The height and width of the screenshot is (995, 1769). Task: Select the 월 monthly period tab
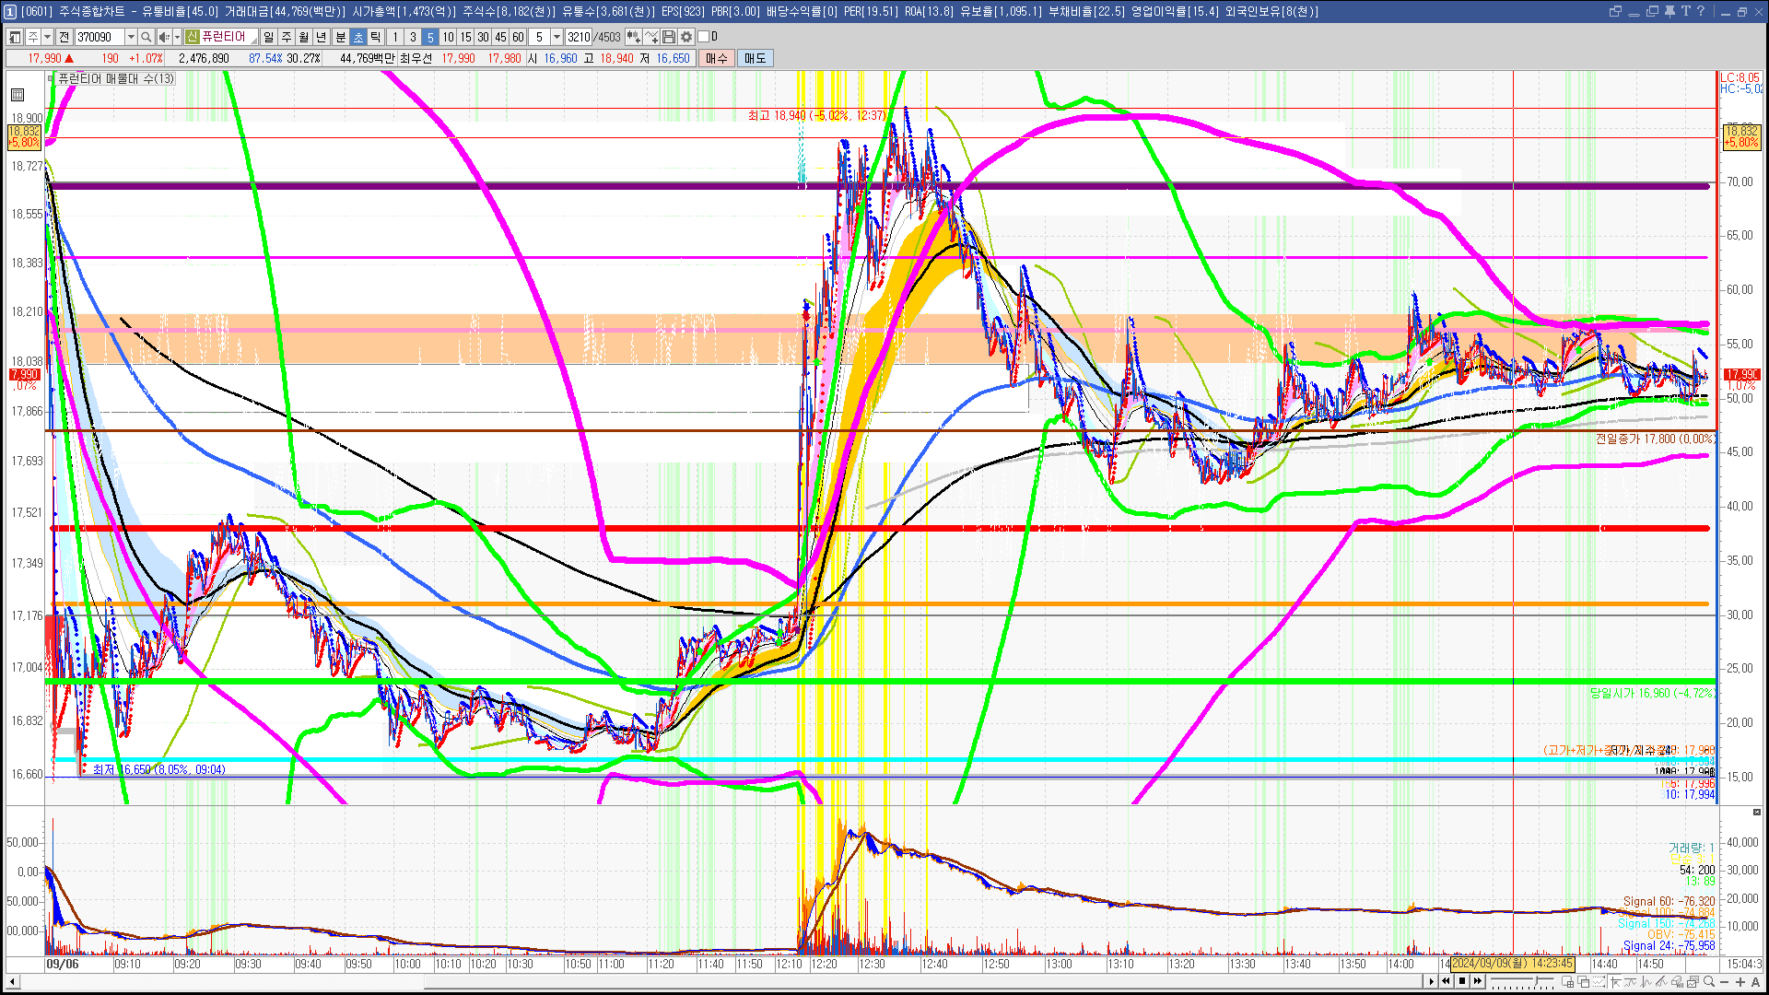[303, 37]
